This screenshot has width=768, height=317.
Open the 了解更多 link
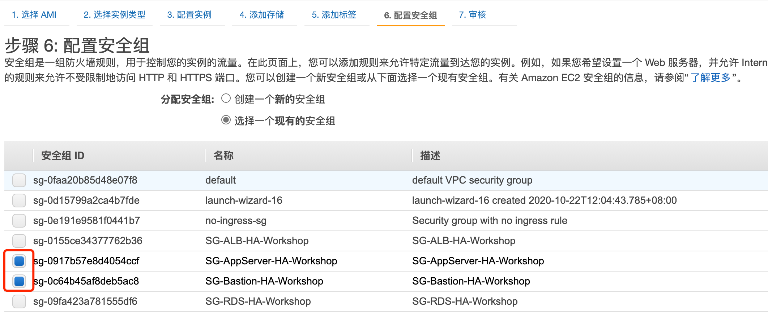[x=711, y=78]
